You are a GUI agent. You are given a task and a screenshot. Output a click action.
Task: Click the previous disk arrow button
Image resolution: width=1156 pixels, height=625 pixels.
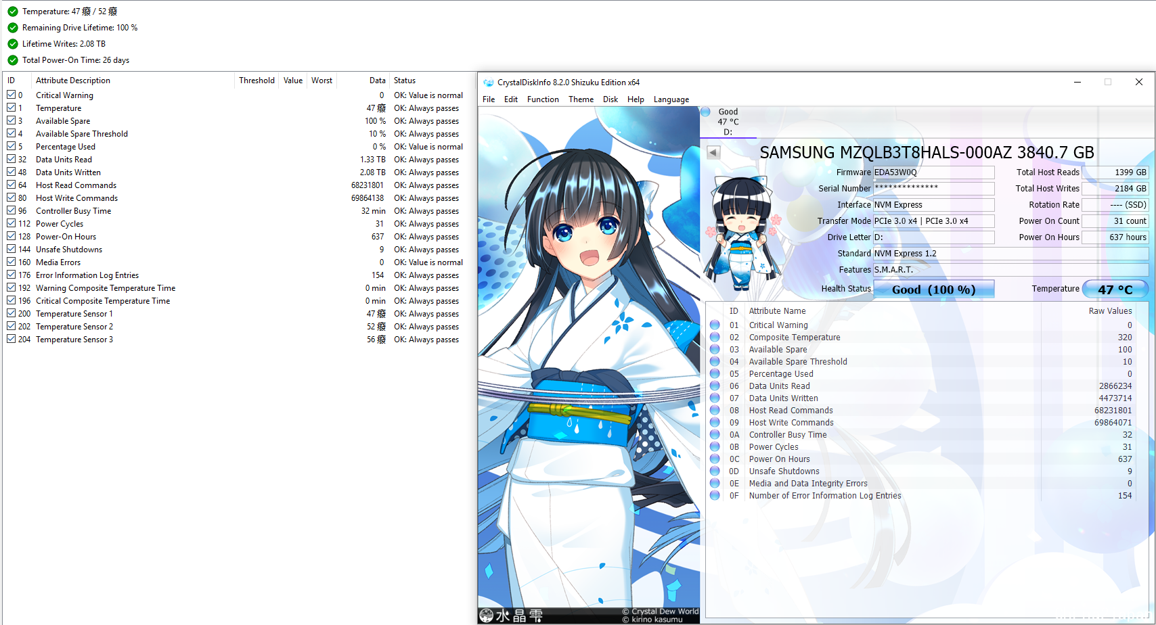[713, 152]
